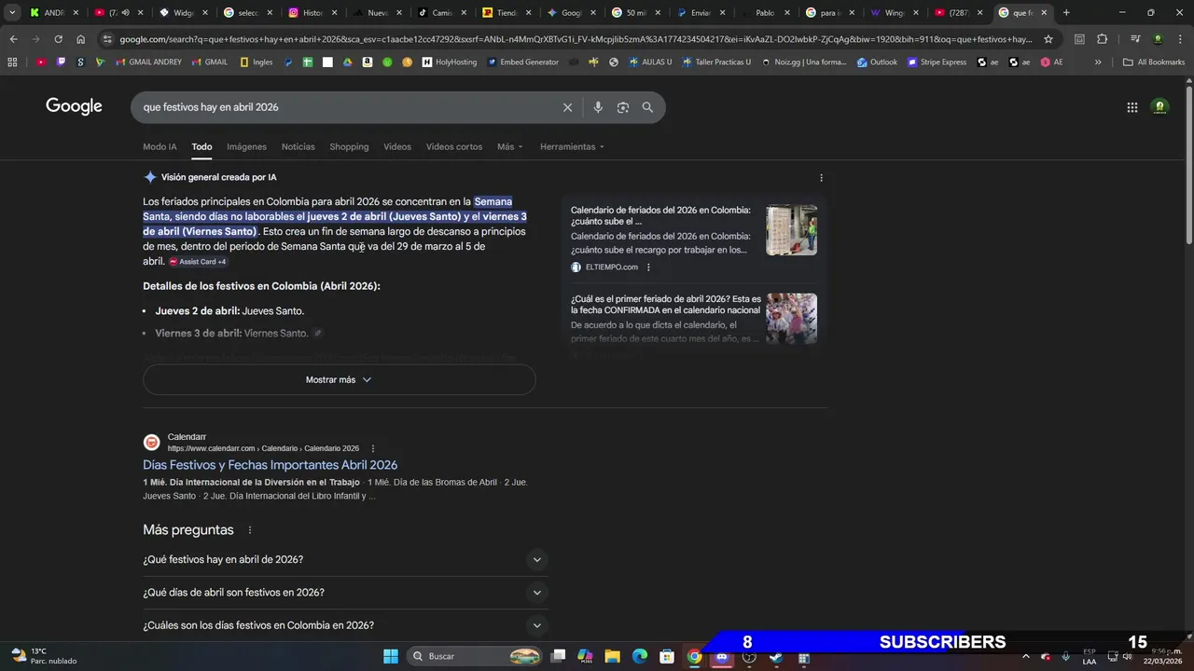1194x671 pixels.
Task: Open the Stripe Express bookmark
Action: 937,62
